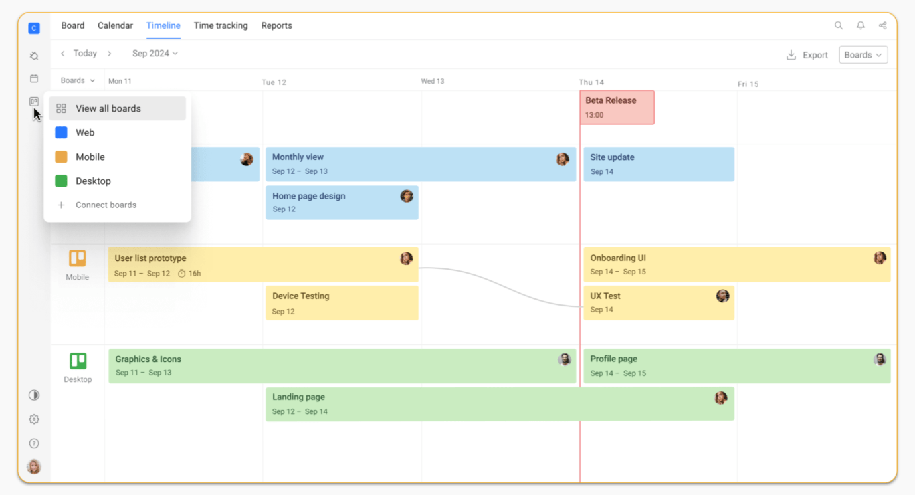The width and height of the screenshot is (915, 495).
Task: Click the Mobile board icon in timeline
Action: click(x=78, y=258)
